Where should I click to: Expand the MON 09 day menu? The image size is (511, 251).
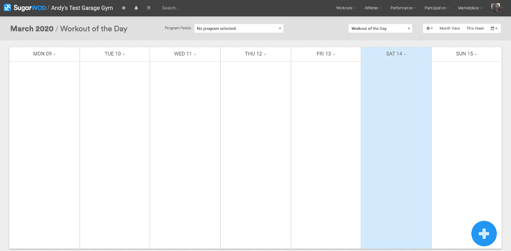44,54
